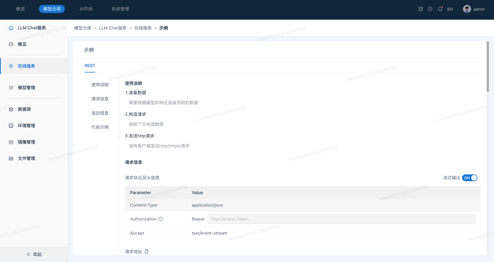
Task: Open the AI市场 top menu
Action: tap(86, 9)
